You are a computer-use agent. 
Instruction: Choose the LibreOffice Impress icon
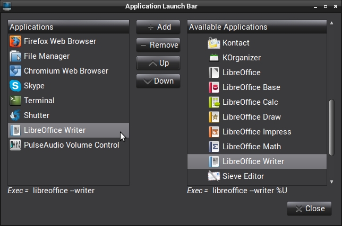(x=213, y=132)
